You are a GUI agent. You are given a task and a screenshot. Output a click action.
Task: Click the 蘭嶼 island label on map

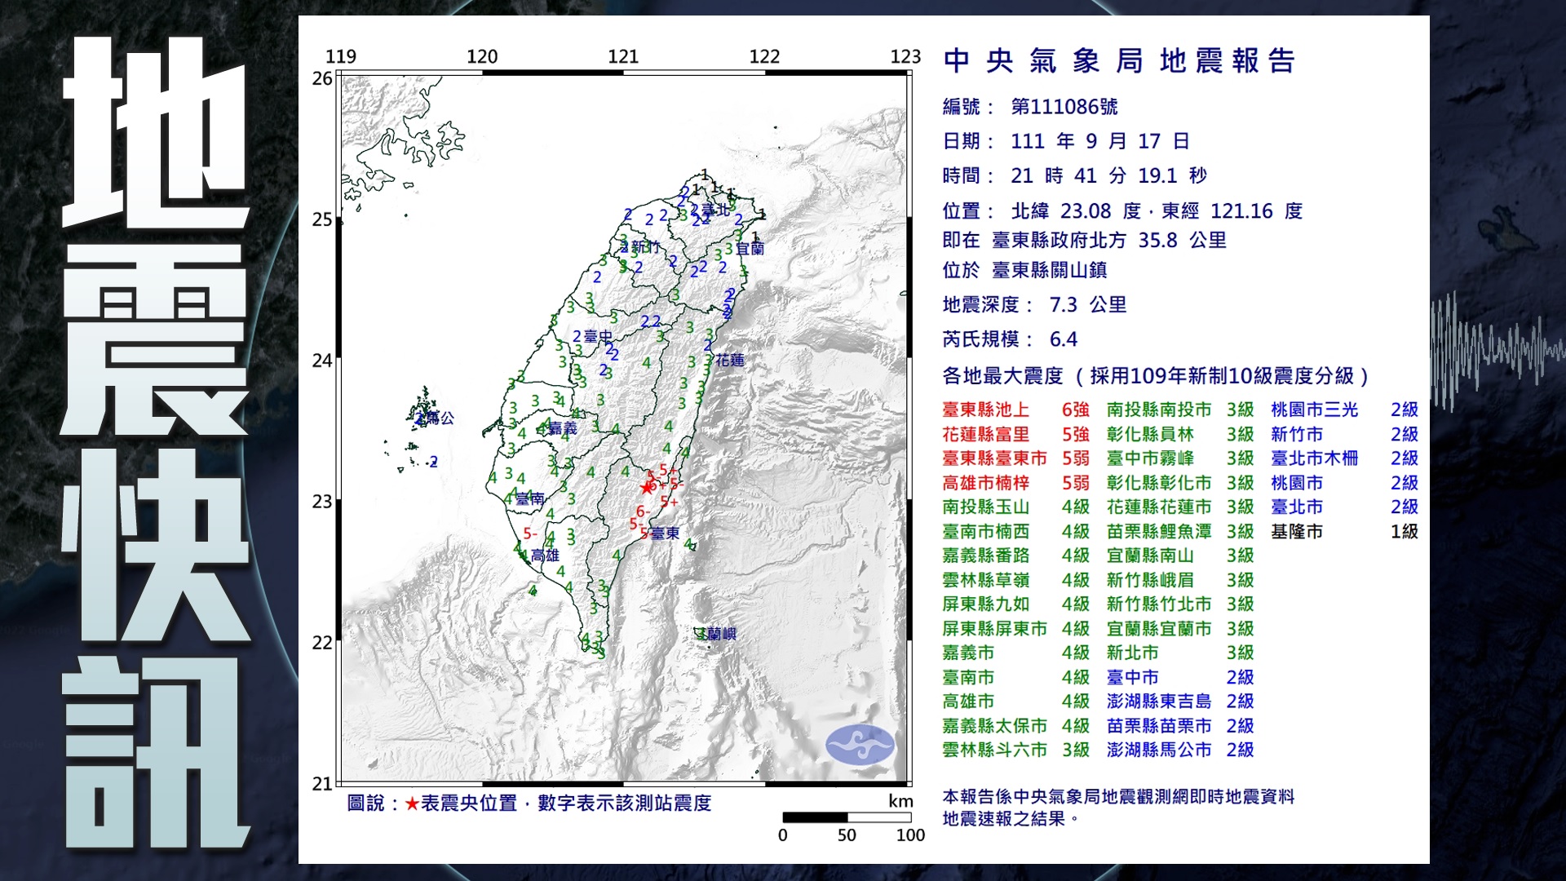pyautogui.click(x=721, y=634)
